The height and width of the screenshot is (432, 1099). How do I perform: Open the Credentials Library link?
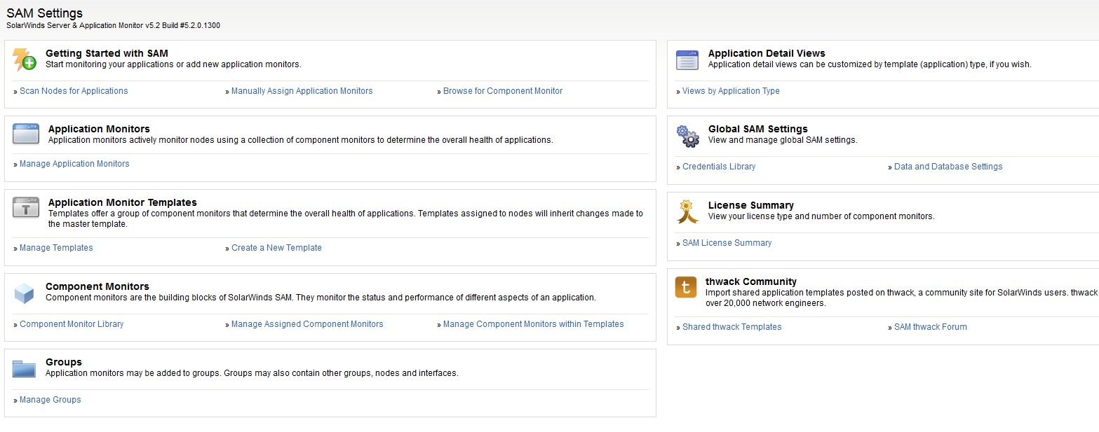[719, 167]
